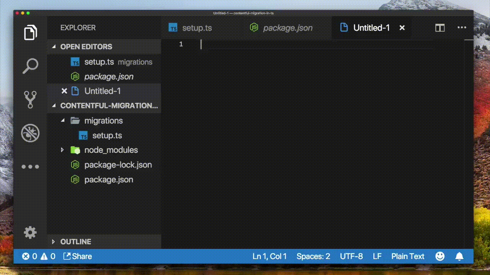Close the VS Code window
490x275 pixels.
(x=18, y=13)
